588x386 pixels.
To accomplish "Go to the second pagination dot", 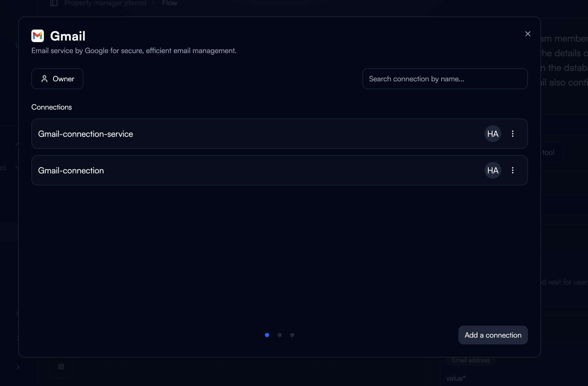I will pos(279,335).
